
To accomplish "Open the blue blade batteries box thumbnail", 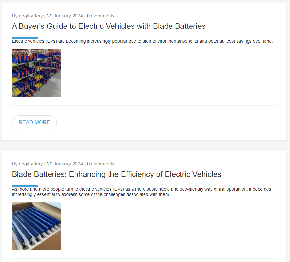I will click(x=36, y=226).
